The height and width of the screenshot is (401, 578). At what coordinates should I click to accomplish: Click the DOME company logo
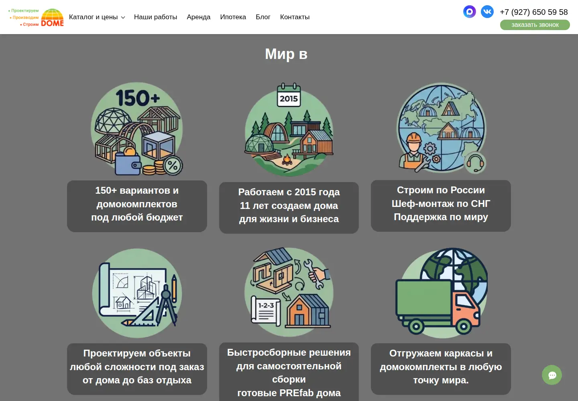click(36, 17)
